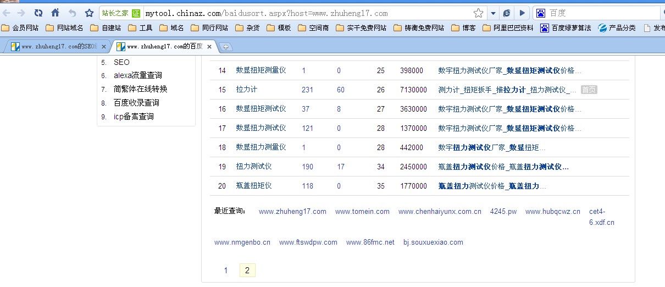Switch browser engine with the IE icon
Image resolution: width=665 pixels, height=287 pixels.
(x=507, y=13)
